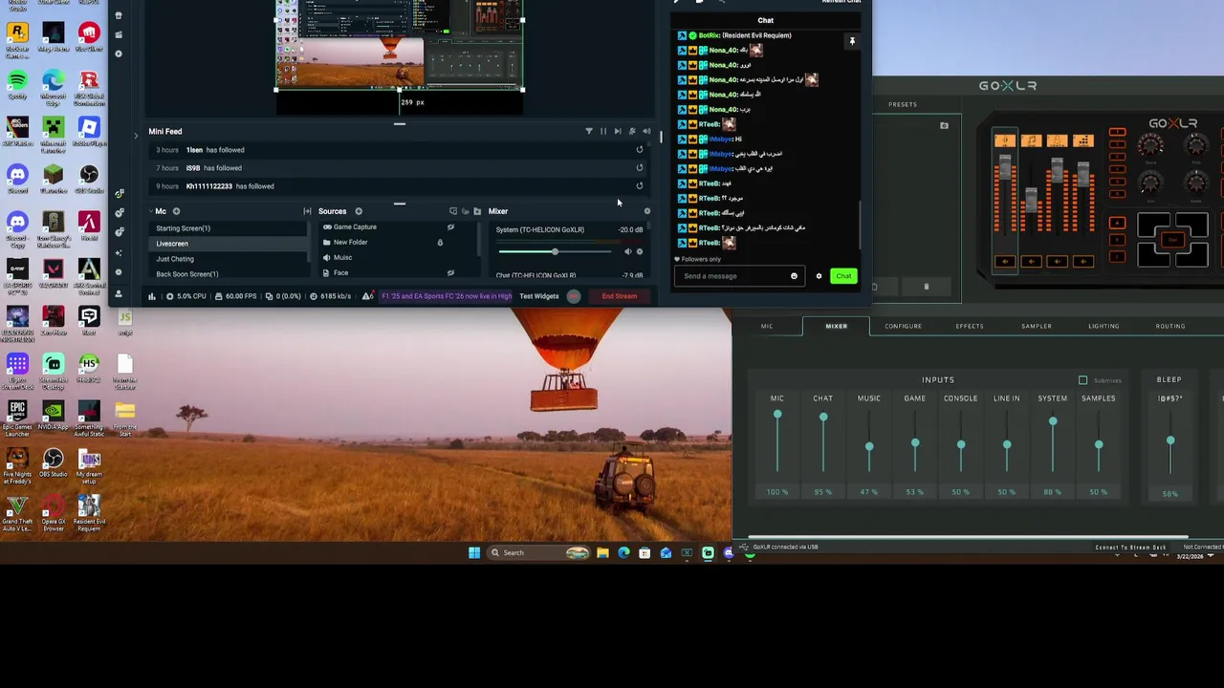This screenshot has height=688, width=1224.
Task: Select Back Soon Screen(1) scene
Action: [229, 274]
